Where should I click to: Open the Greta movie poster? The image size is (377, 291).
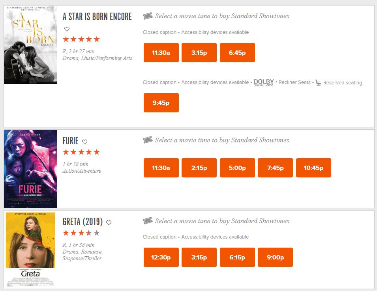[x=30, y=249]
